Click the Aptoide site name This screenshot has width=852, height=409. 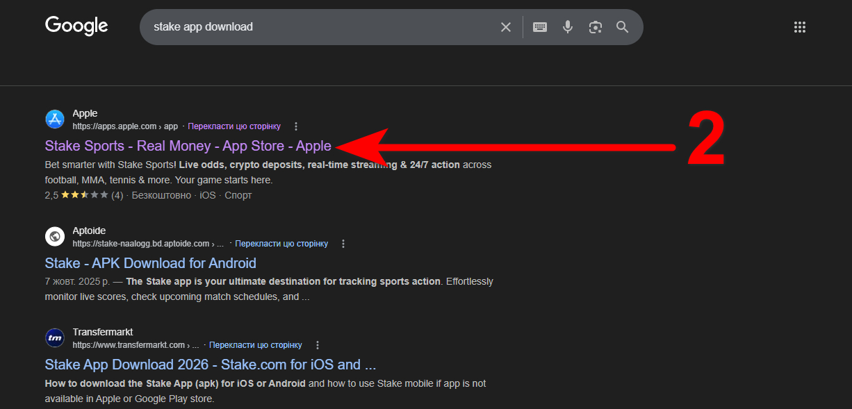(89, 231)
